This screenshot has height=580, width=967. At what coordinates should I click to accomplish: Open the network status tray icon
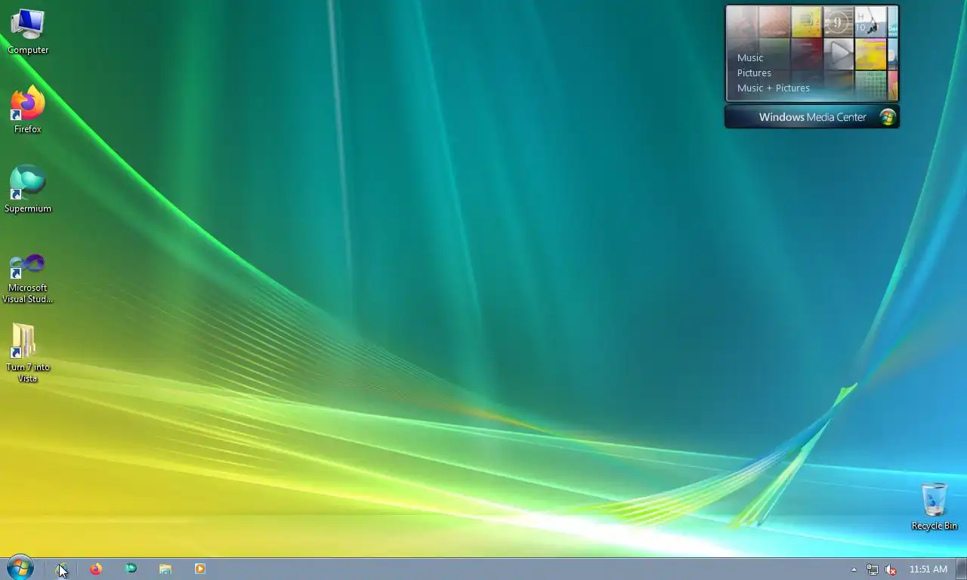(873, 569)
